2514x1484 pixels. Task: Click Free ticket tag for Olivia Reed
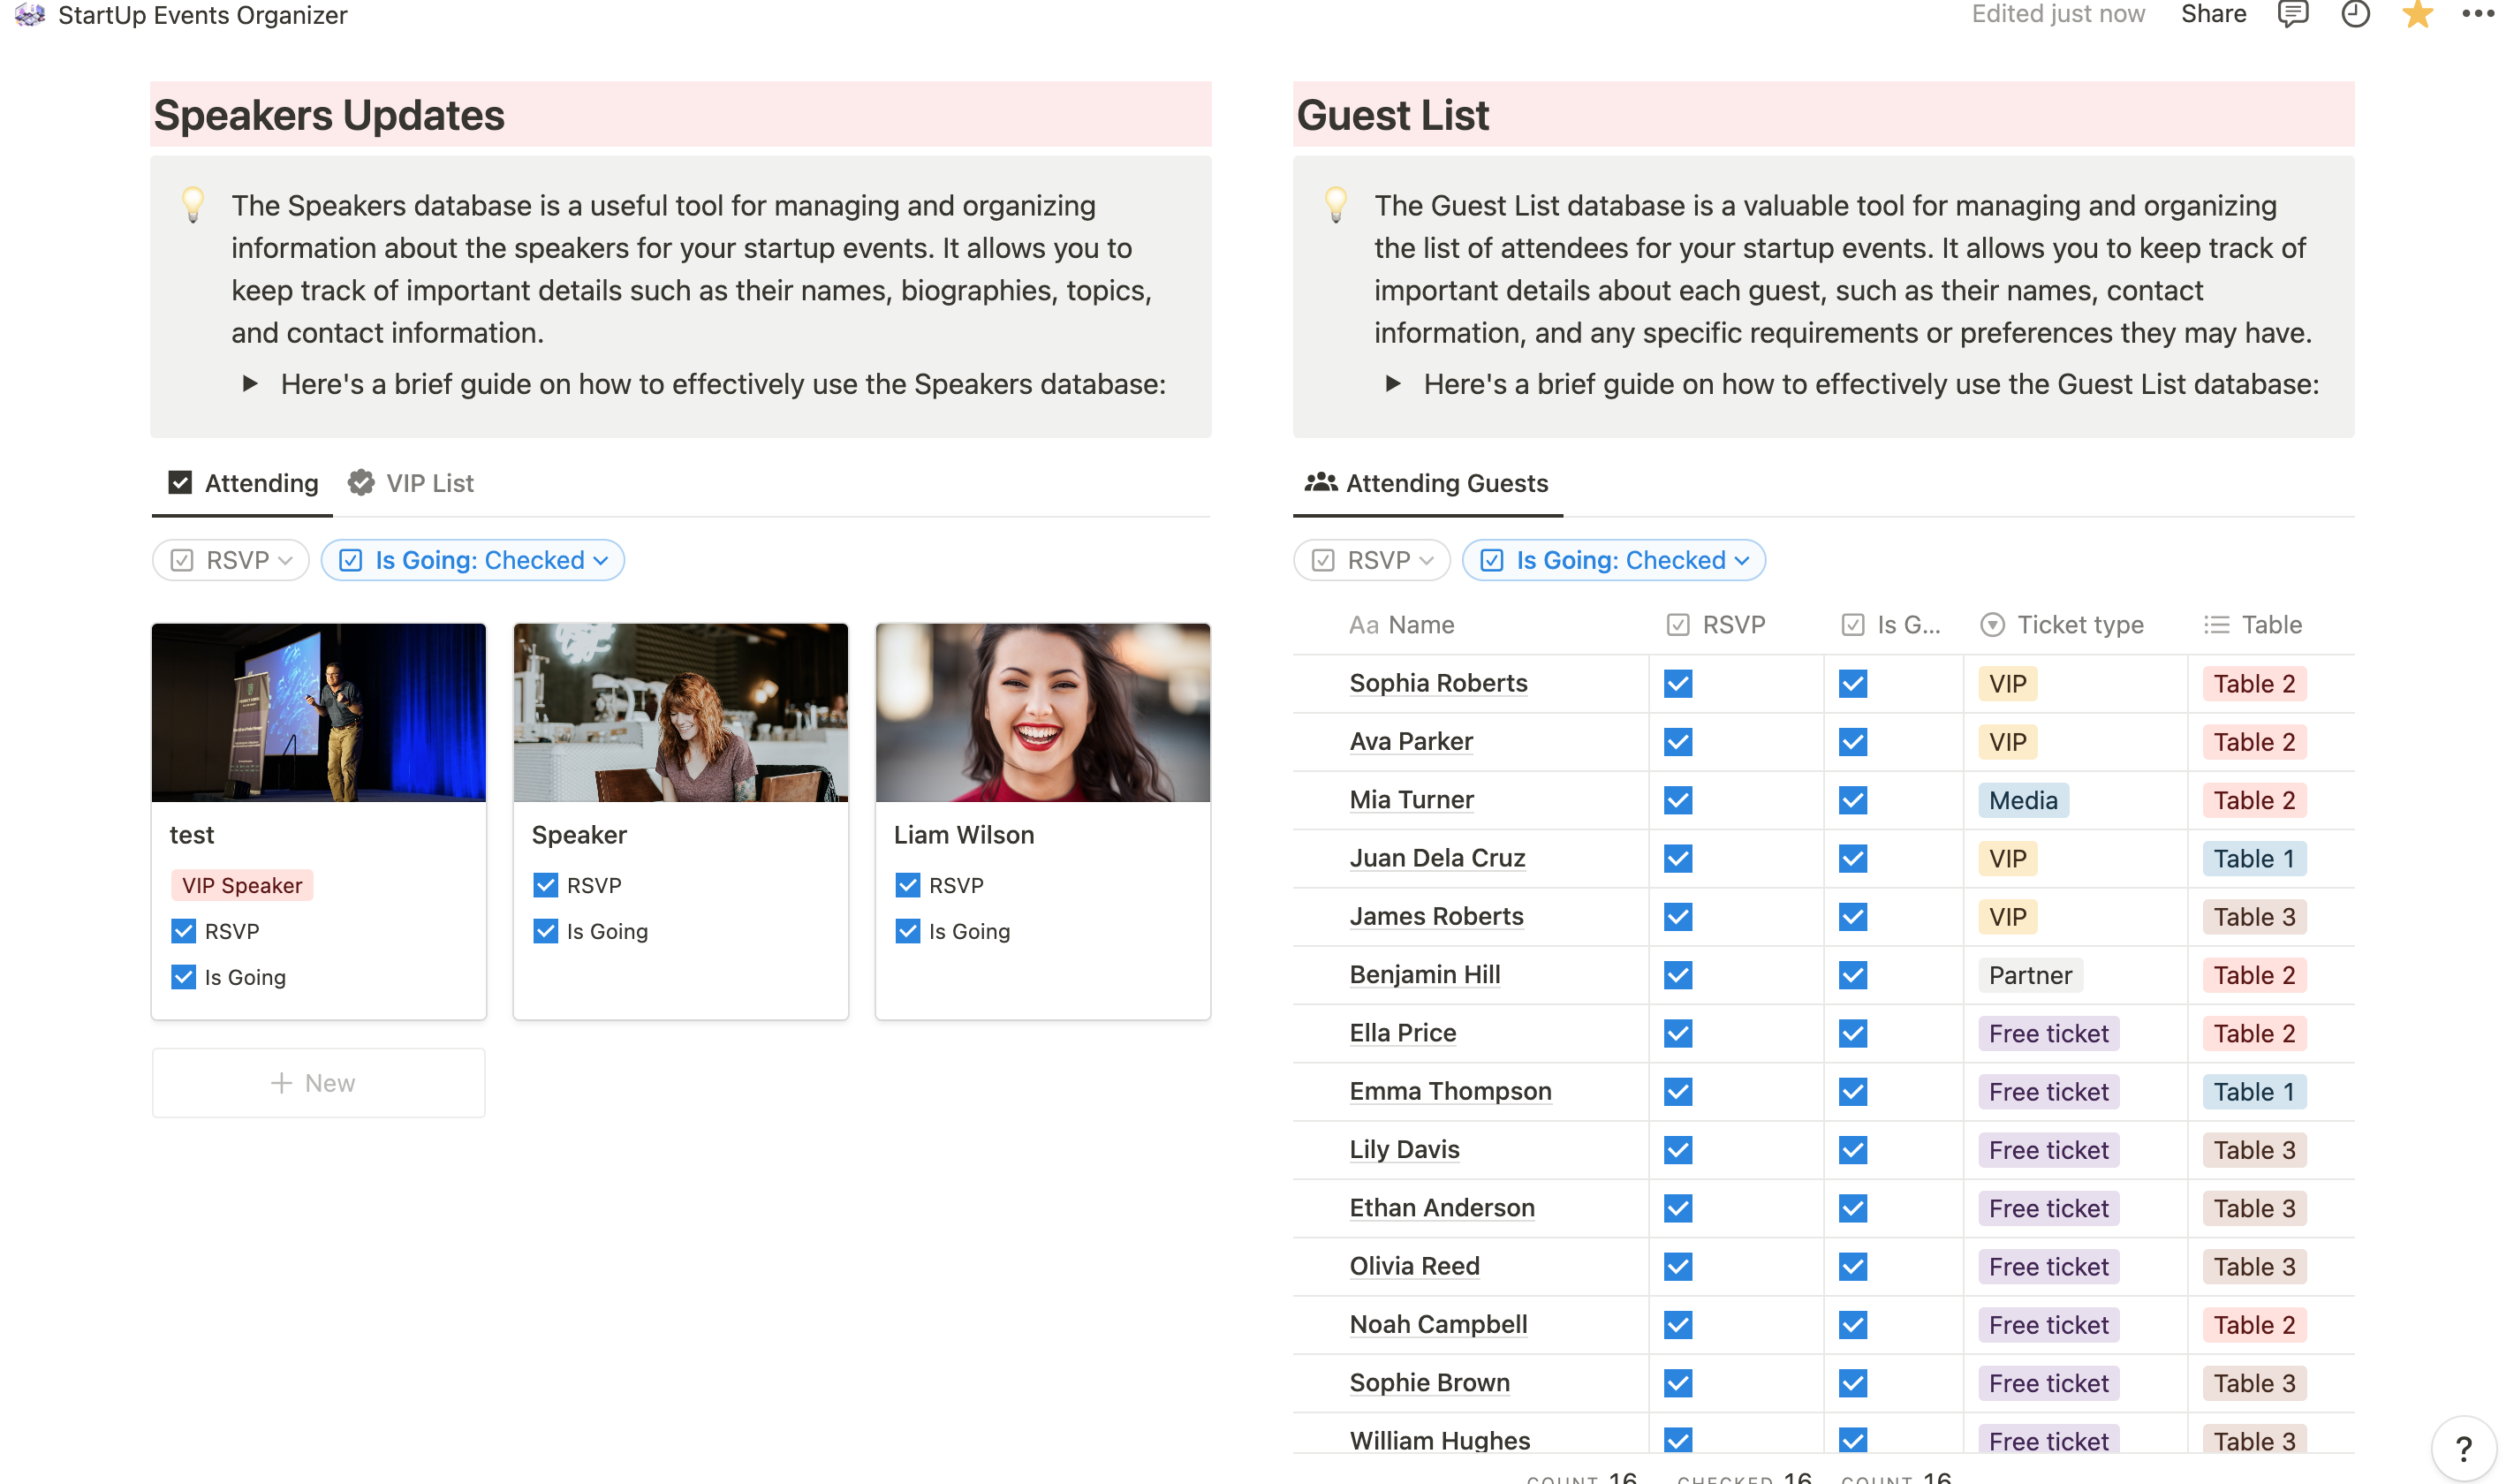[x=2048, y=1267]
